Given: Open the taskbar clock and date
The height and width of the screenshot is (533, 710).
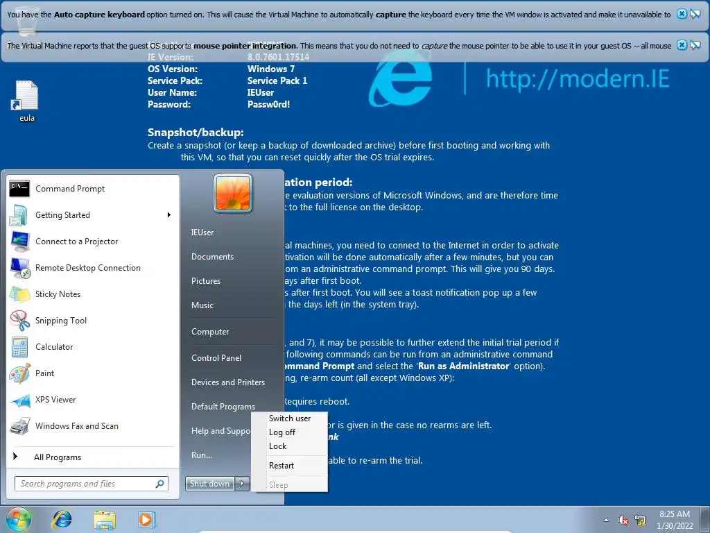Looking at the screenshot, I should pos(674,520).
